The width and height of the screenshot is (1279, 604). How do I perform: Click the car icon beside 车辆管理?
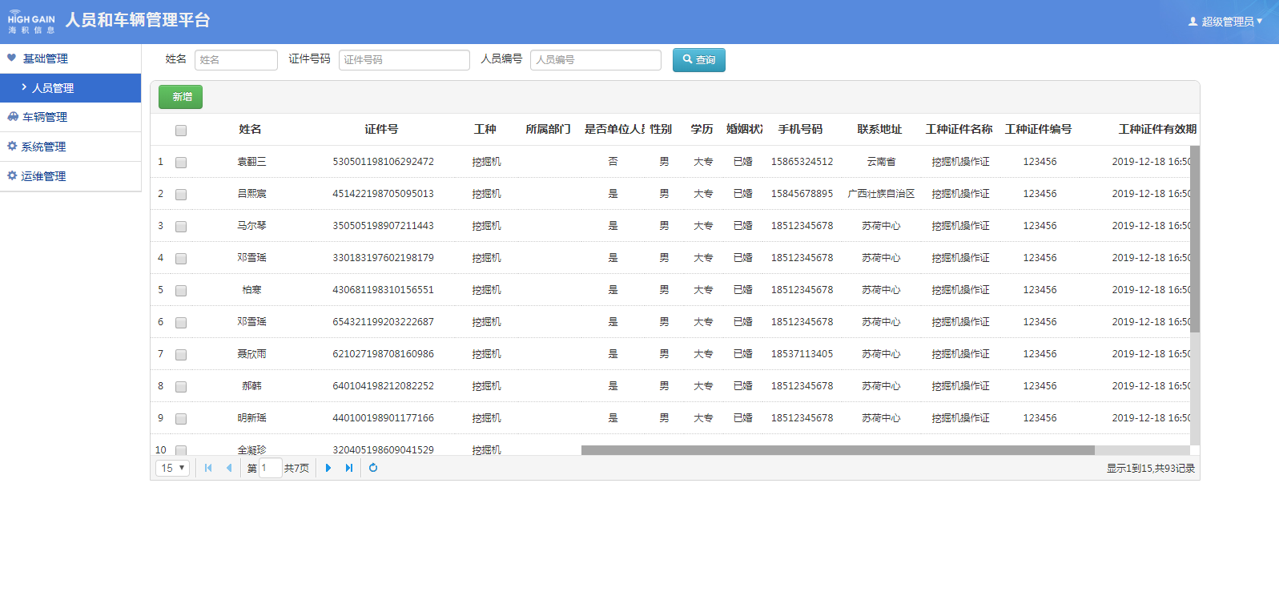pos(13,117)
